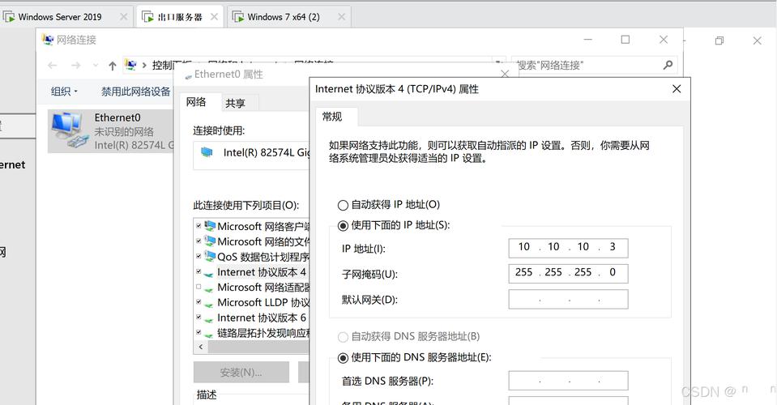Enable Microsoft 网络适配器 multiplexor checkbox

(199, 287)
